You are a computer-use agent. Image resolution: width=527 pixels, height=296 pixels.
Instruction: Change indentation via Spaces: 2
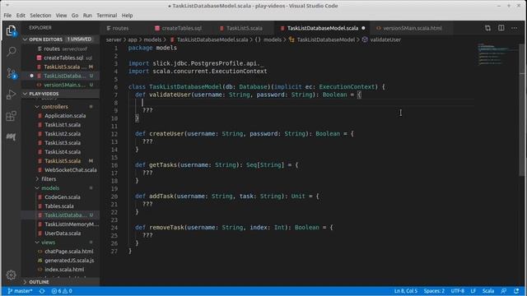pos(434,291)
